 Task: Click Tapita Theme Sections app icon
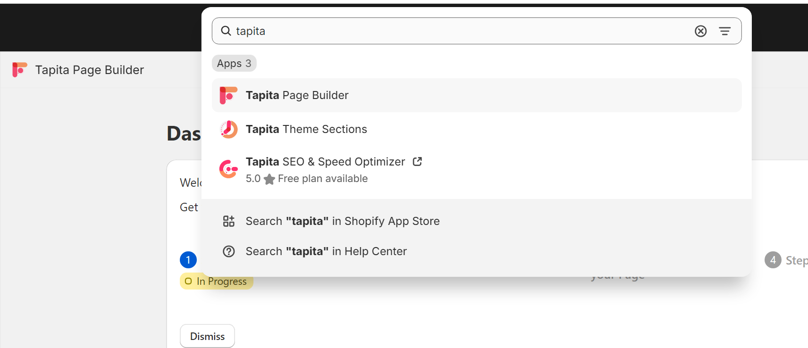pos(228,129)
